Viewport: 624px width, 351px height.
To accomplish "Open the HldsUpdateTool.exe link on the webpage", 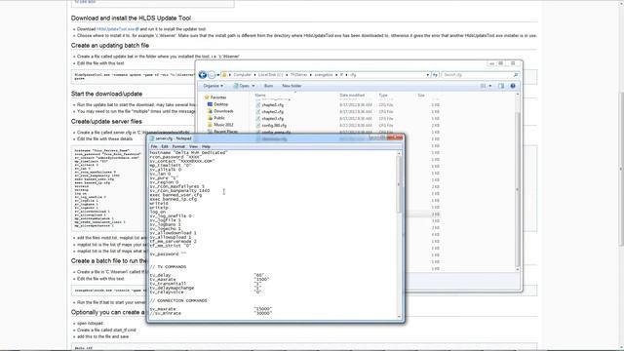I will coord(117,29).
